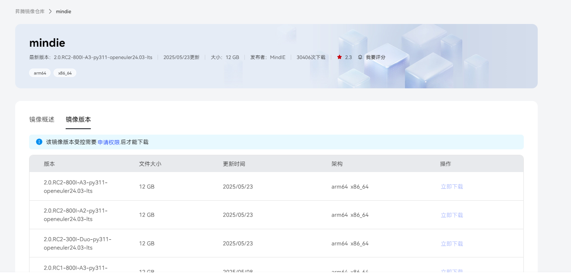Screen dimensions: 571x273
Task: Click the 最新版本 text in header
Action: [91, 57]
